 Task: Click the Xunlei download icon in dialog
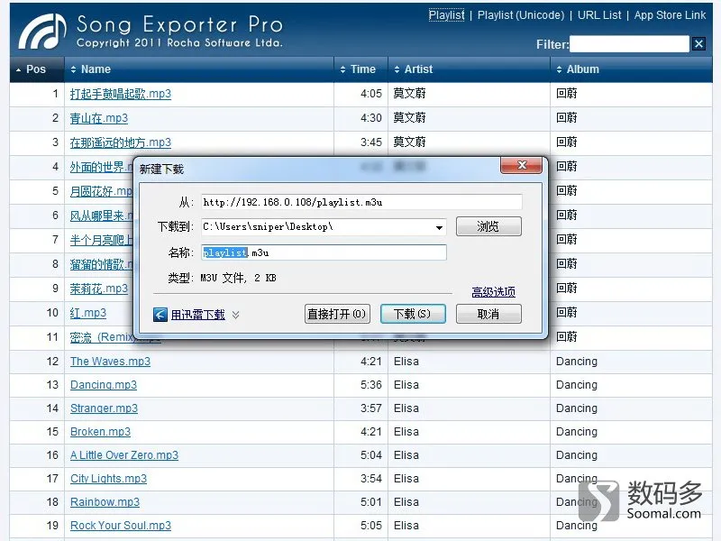(x=160, y=315)
